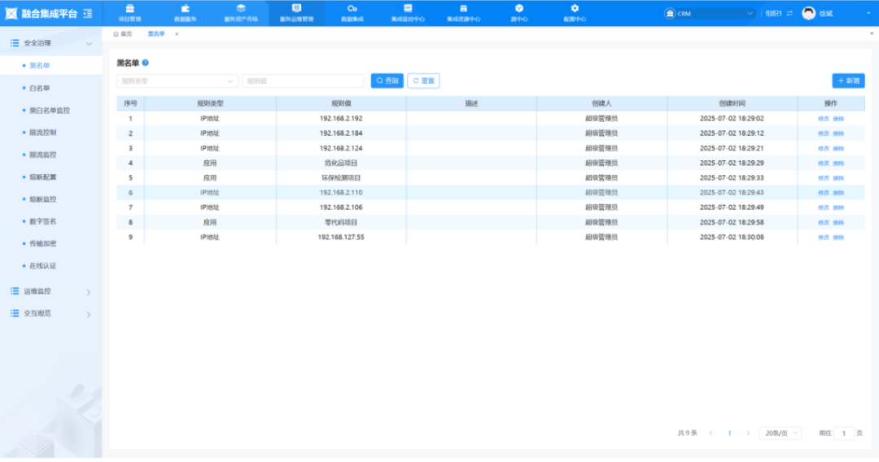Click the 新增 add button
The image size is (879, 462).
[848, 81]
